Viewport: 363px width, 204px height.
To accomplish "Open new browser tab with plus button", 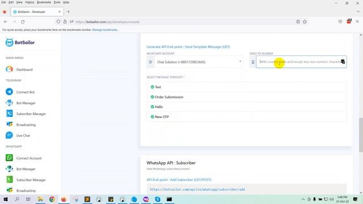I will [x=68, y=11].
